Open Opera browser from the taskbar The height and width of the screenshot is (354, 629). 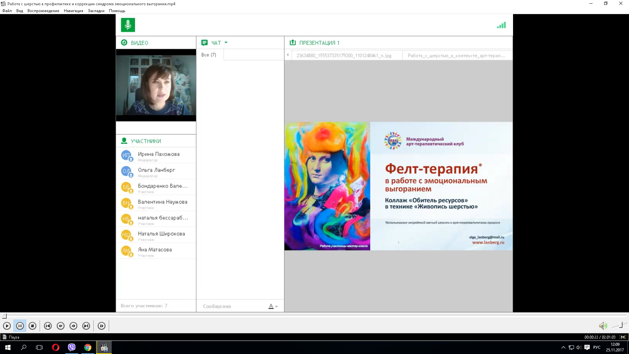pyautogui.click(x=56, y=347)
